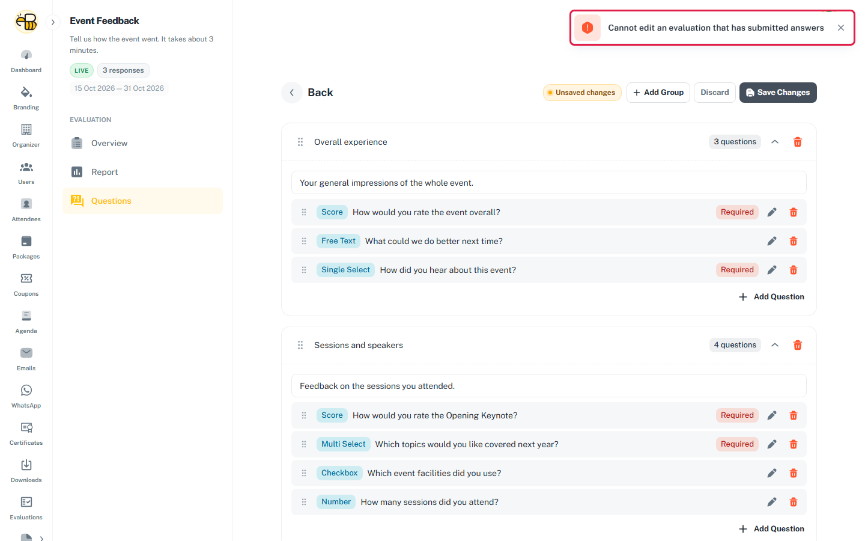Go to the Organizer section

[x=26, y=136]
